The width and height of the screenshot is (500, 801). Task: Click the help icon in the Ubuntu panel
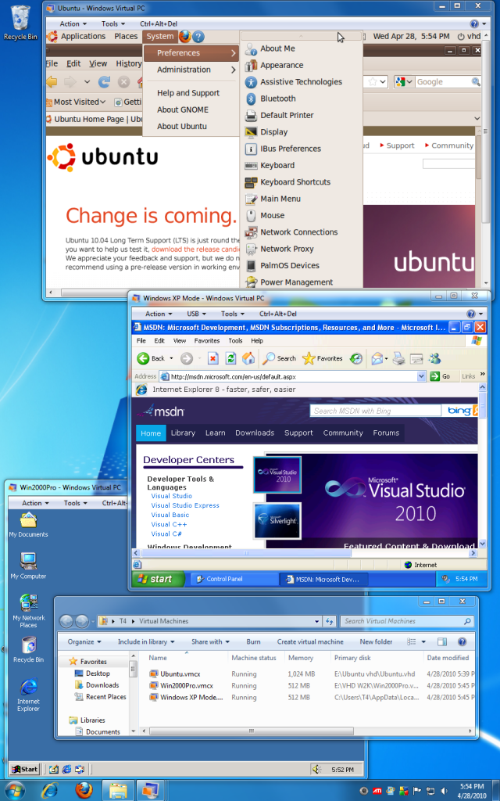pyautogui.click(x=198, y=36)
